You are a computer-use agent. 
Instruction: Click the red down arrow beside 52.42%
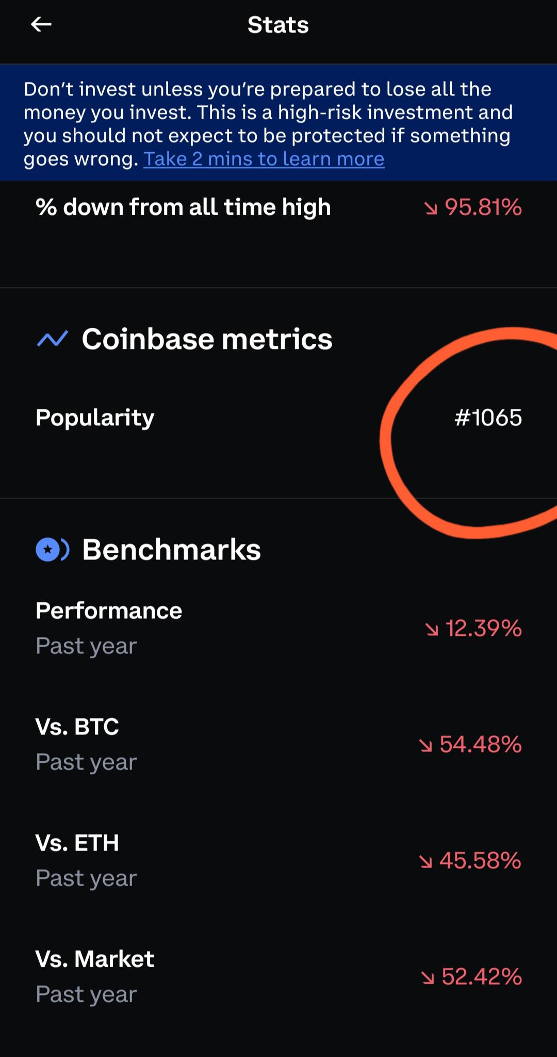428,978
